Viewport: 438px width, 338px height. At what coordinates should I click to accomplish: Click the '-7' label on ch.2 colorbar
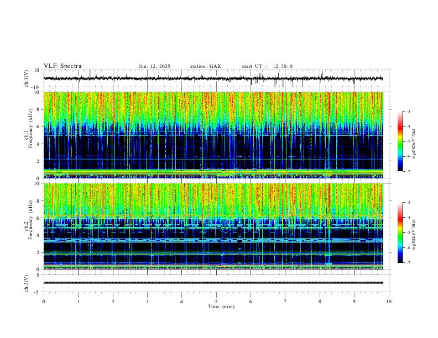coord(408,263)
